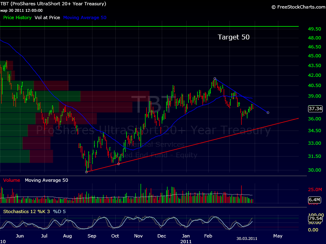Click the Jan label on the time axis
This screenshot has height=244, width=326.
(x=186, y=236)
